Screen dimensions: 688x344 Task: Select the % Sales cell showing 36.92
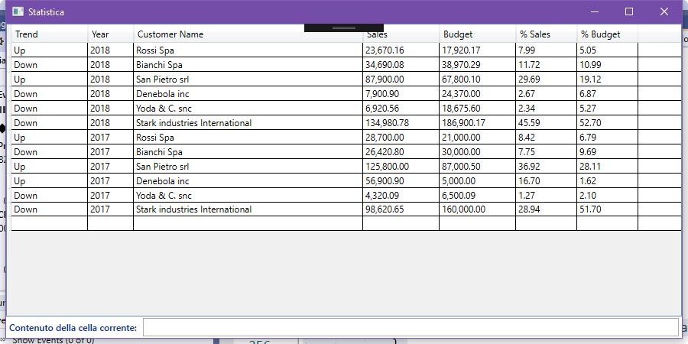[546, 167]
